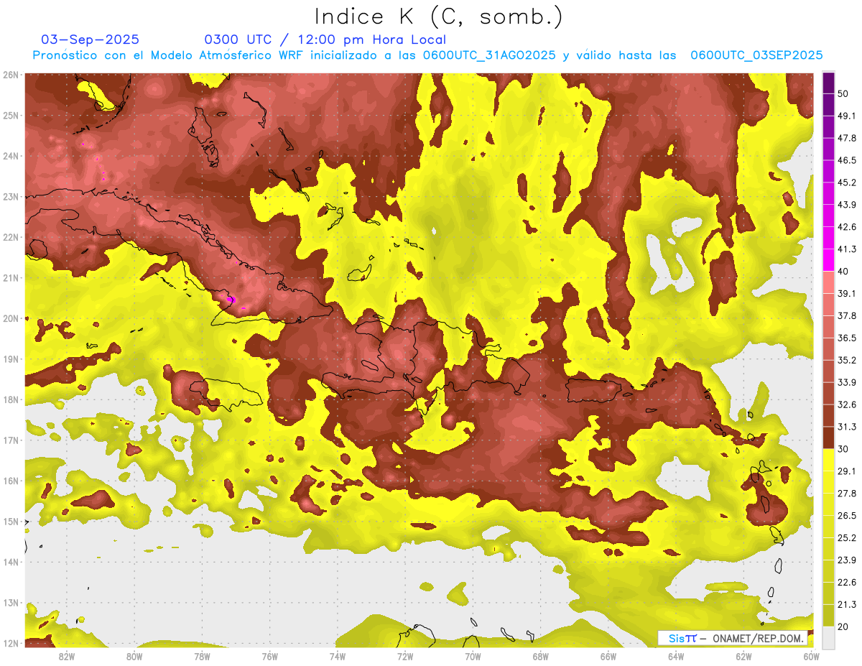Click the colorbar label "37.8"
Viewport: 862px width, 666px height.
point(847,315)
